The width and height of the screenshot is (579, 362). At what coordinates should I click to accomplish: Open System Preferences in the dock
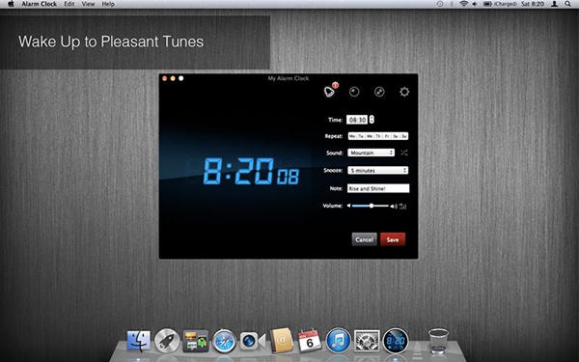click(367, 341)
